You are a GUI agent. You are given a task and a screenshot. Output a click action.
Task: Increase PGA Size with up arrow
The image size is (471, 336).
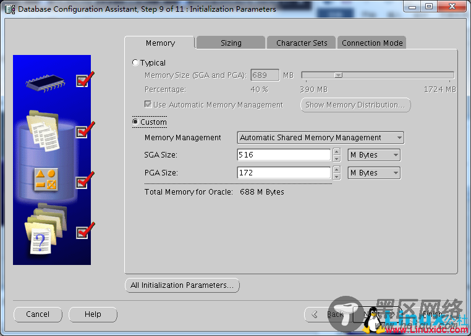click(337, 170)
